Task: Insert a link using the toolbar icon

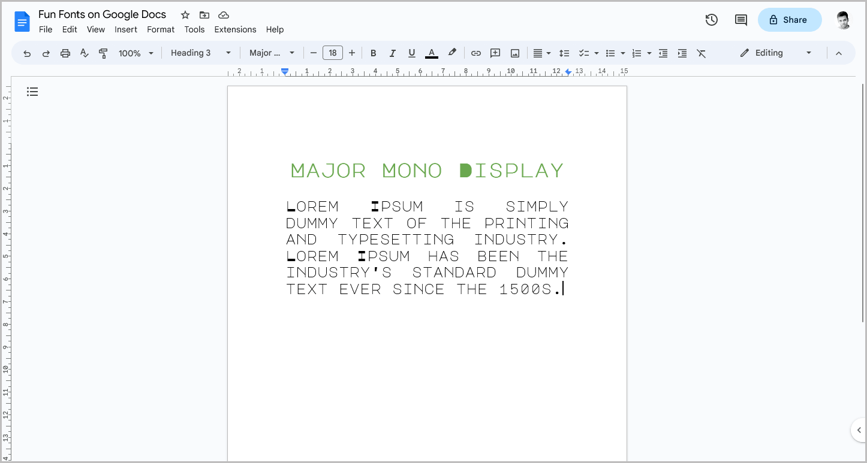Action: tap(475, 53)
